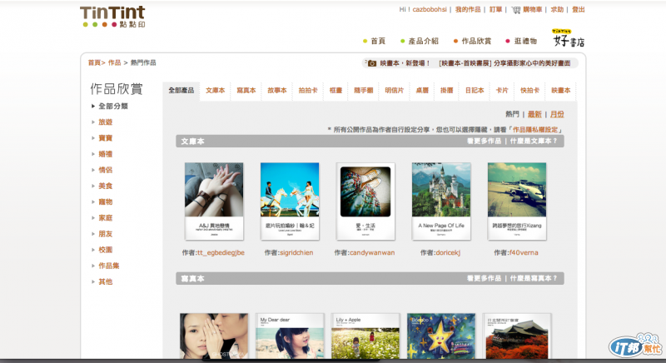Open A New Page Of Life thumbnail
The image size is (666, 363).
(x=441, y=201)
